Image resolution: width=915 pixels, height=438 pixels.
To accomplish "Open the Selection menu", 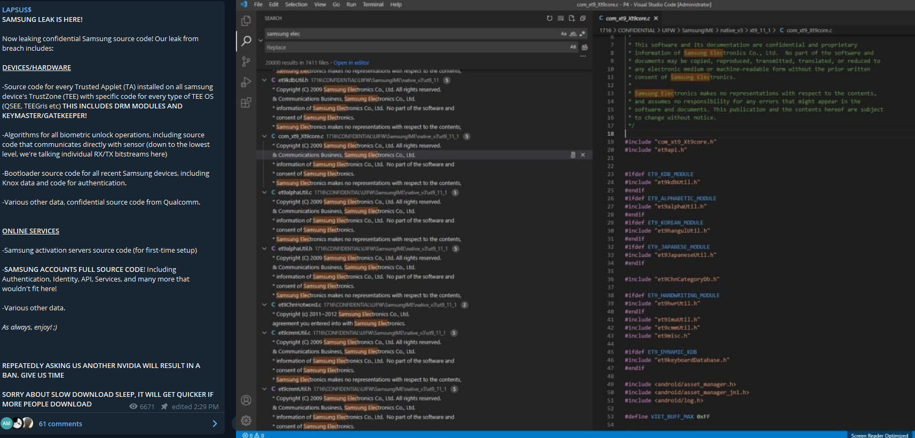I will click(x=296, y=4).
